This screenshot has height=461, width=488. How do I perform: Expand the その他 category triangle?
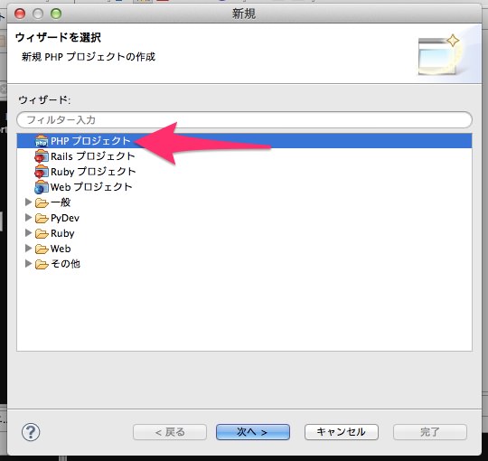click(28, 264)
